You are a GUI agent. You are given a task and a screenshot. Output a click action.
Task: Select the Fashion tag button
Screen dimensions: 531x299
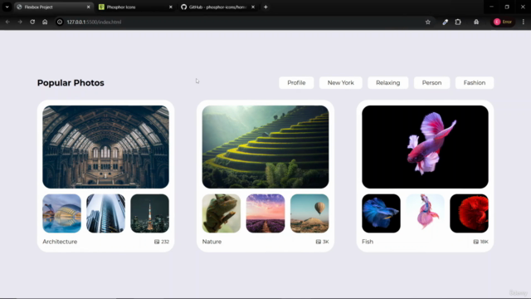pyautogui.click(x=475, y=83)
